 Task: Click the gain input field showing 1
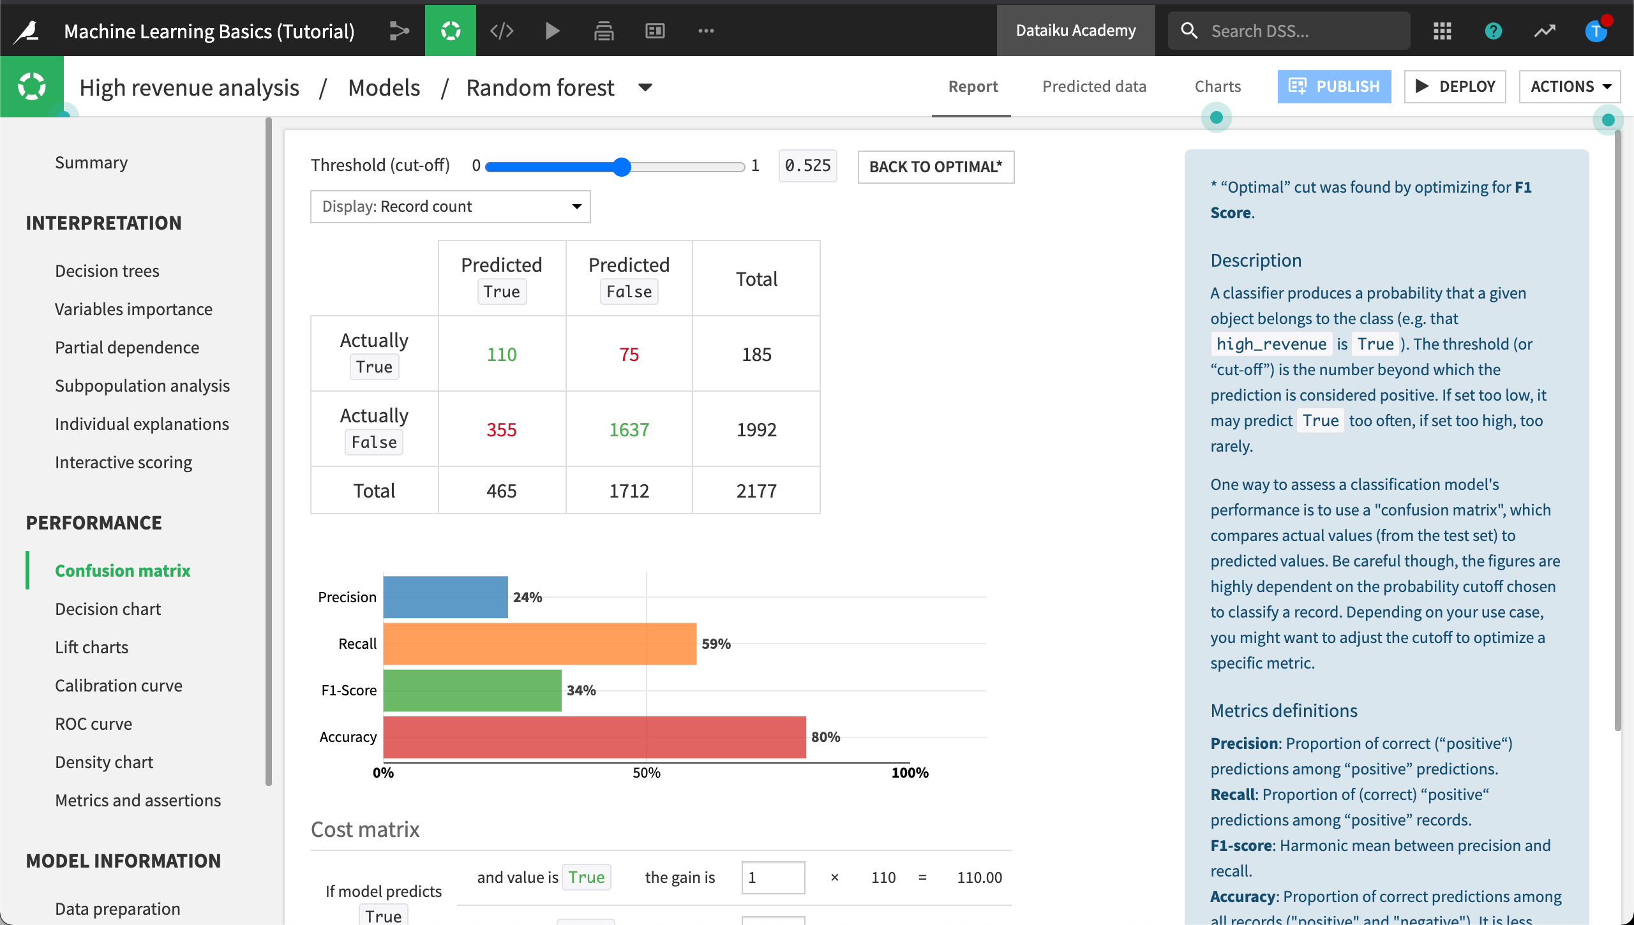pyautogui.click(x=773, y=878)
